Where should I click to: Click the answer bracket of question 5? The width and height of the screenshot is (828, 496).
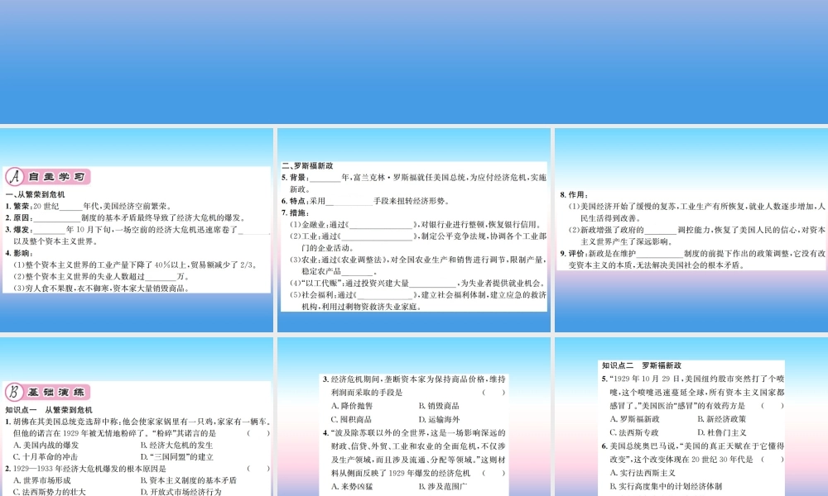tap(773, 405)
